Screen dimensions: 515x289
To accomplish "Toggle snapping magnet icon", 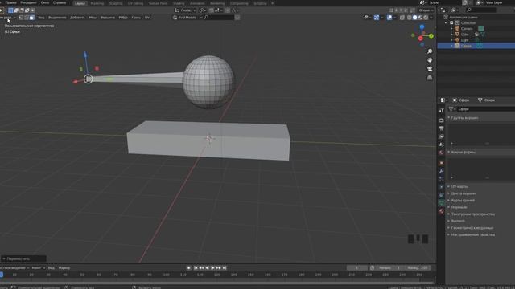I will click(x=211, y=10).
